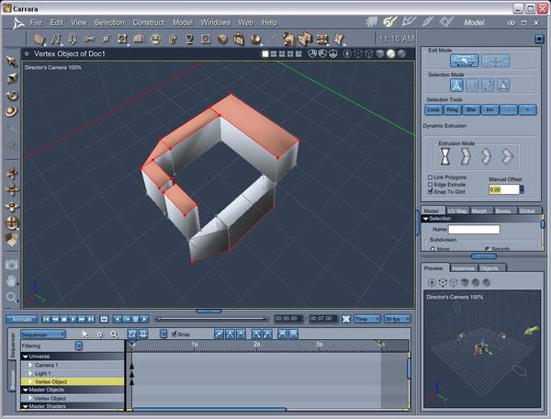Click the sequencer zoom magnifier icon
The image size is (551, 419).
[114, 334]
